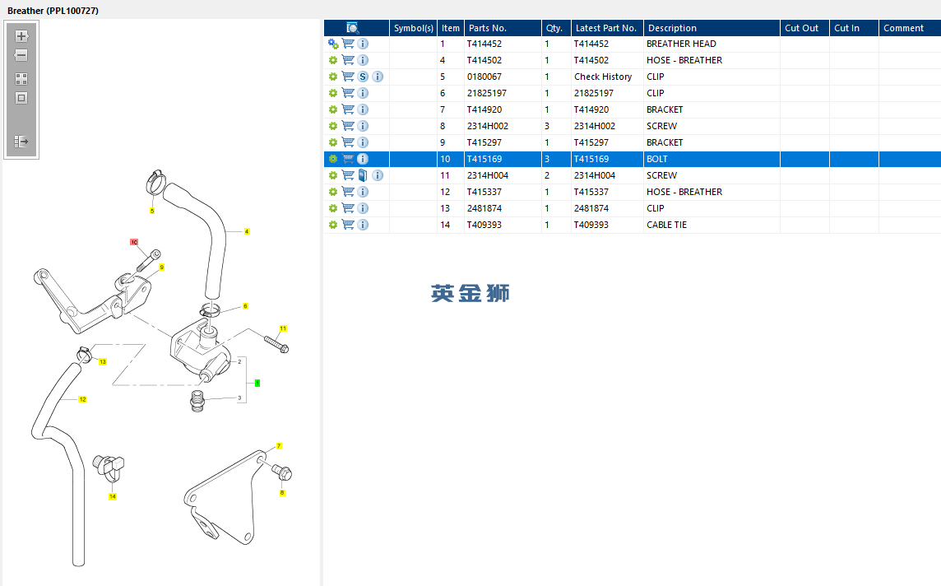
Task: Select part number T414920 in Parts No.
Action: coord(484,110)
